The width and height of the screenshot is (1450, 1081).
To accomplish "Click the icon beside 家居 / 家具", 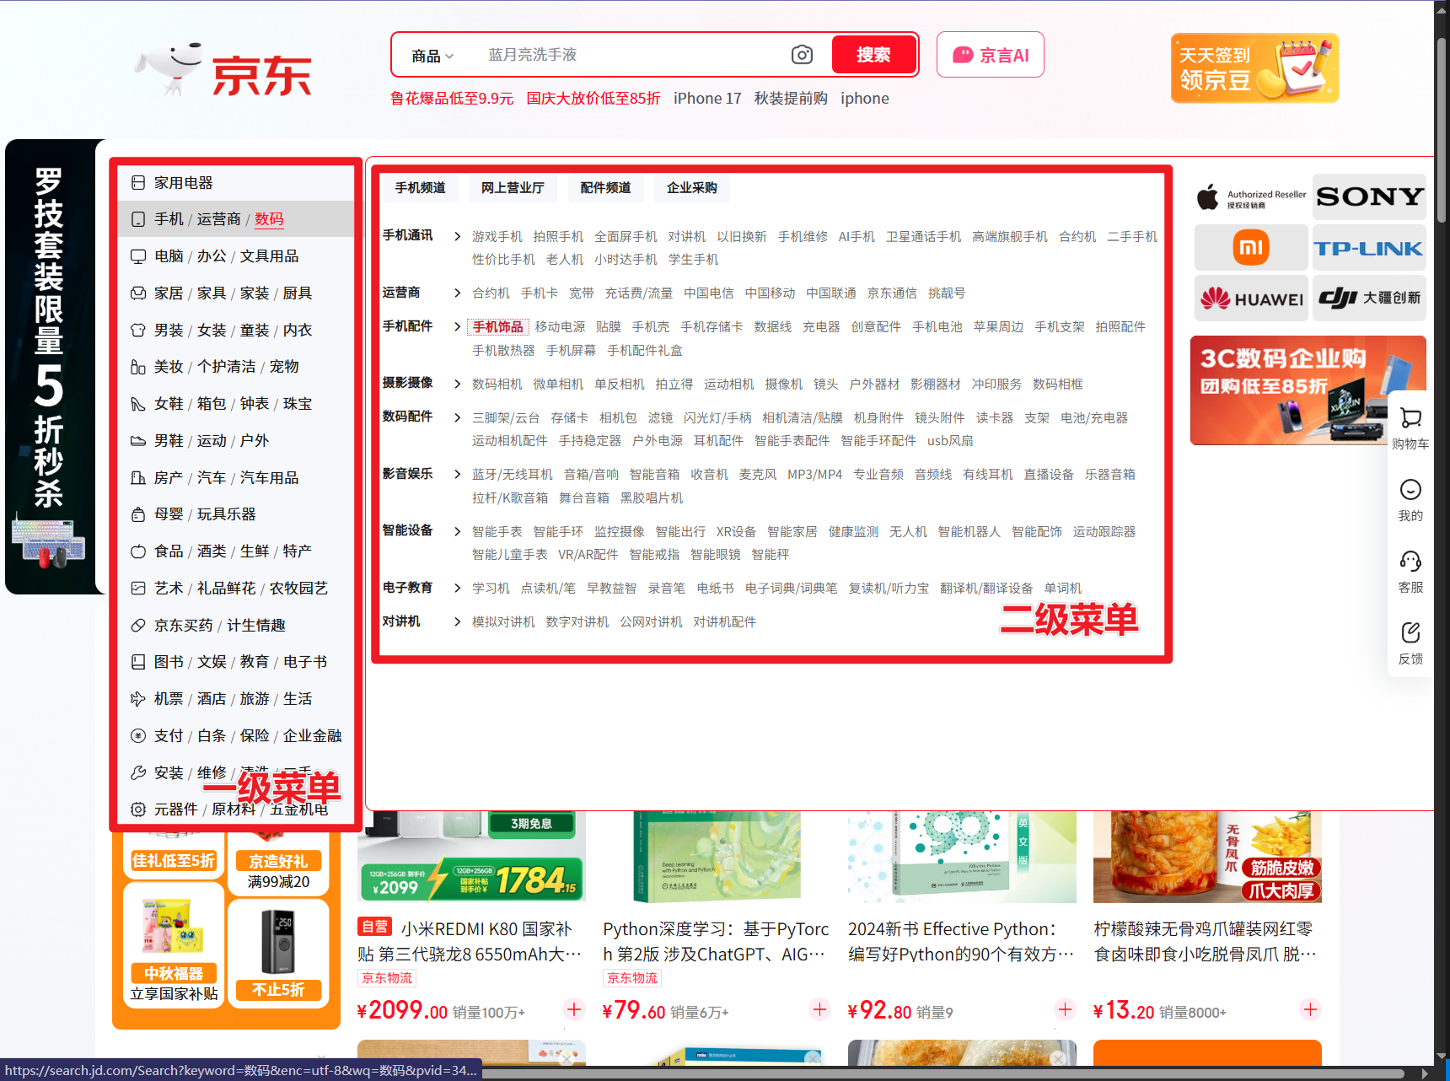I will 138,293.
